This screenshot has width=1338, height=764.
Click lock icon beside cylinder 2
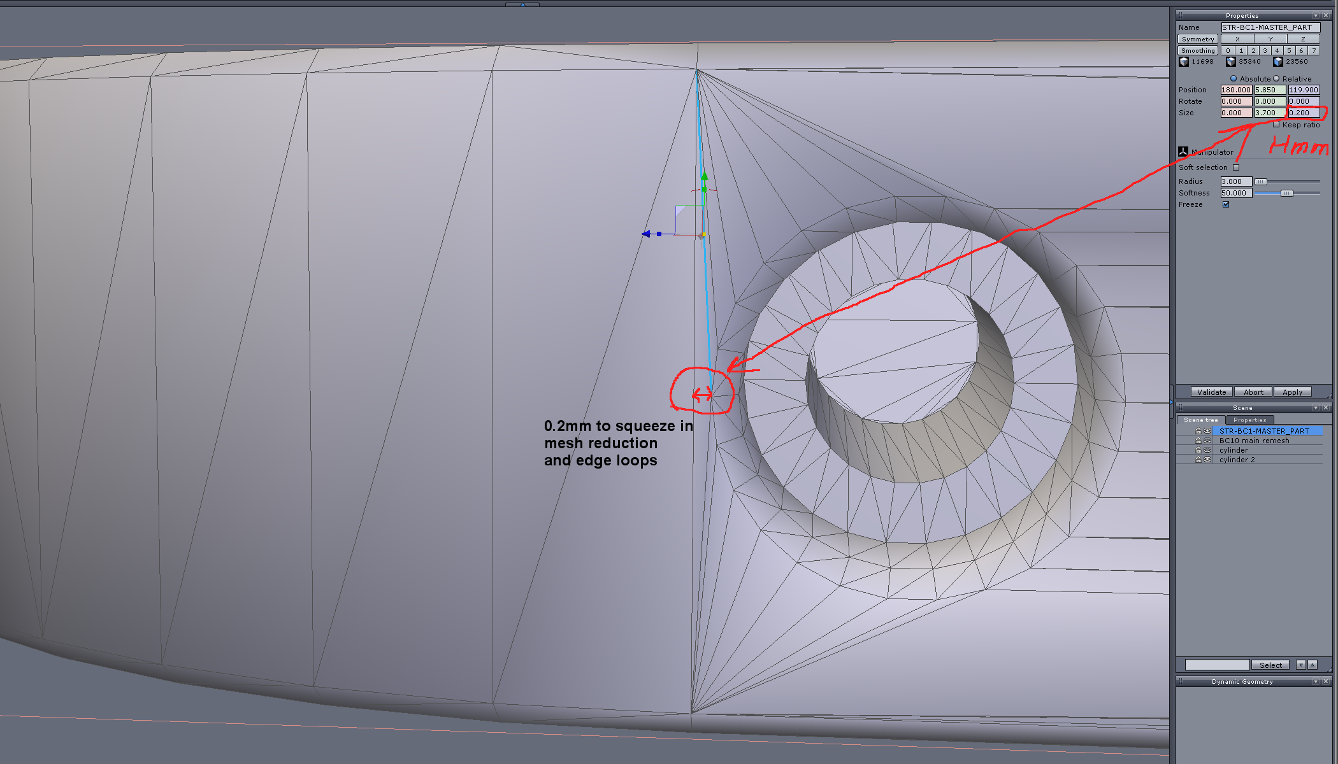(1198, 460)
